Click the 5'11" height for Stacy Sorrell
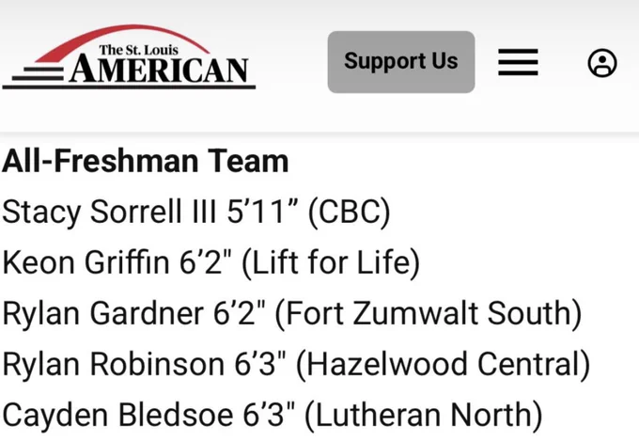Viewport: 639px width, 441px height. click(x=262, y=212)
